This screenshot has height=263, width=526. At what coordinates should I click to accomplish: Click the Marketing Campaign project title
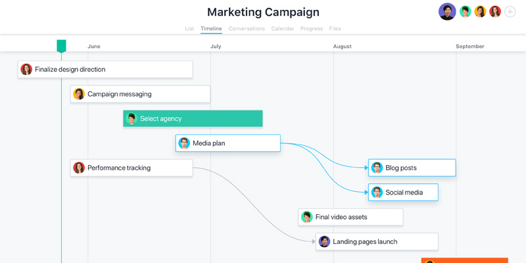click(263, 12)
